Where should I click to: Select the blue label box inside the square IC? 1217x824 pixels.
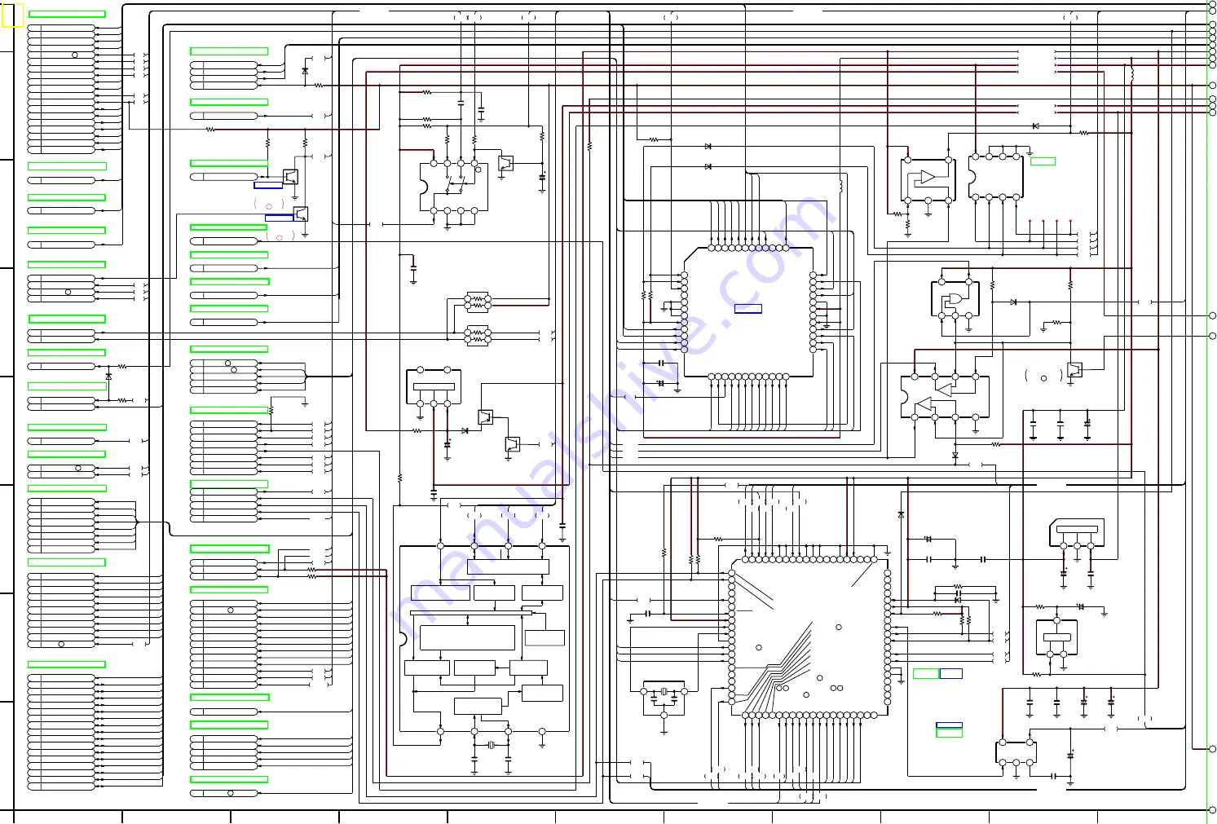pyautogui.click(x=747, y=309)
